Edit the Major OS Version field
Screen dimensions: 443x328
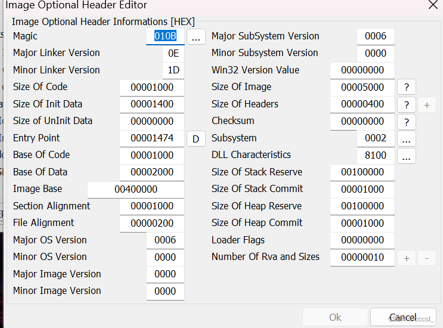coord(165,240)
